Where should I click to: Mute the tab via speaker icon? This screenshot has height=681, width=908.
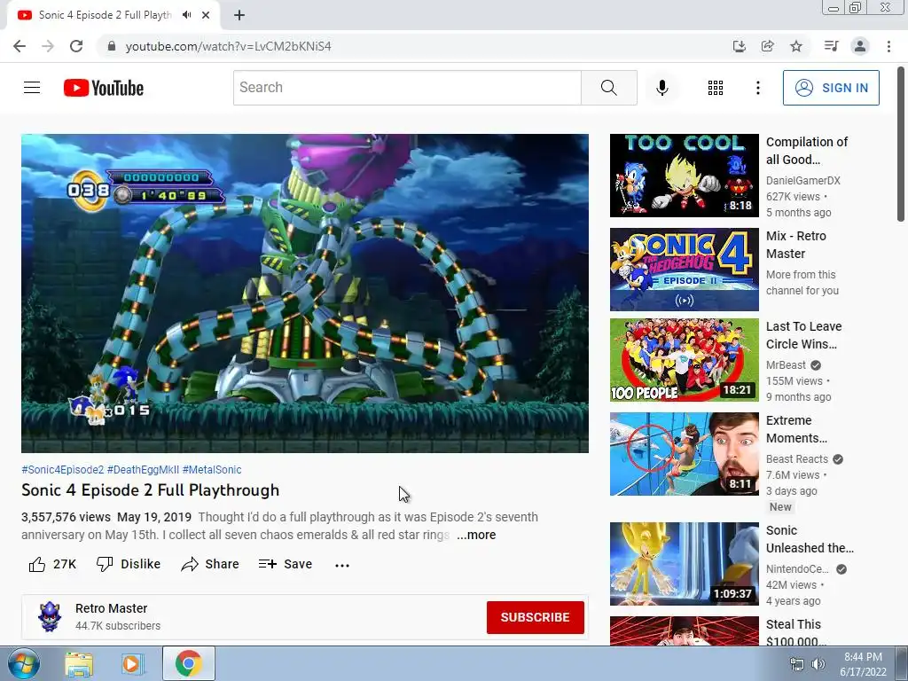coord(186,15)
